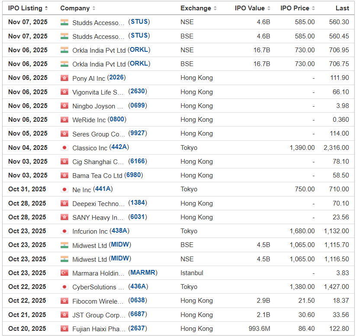Select the Nov 05, 2025 listing date
The image size is (356, 336).
click(x=28, y=133)
